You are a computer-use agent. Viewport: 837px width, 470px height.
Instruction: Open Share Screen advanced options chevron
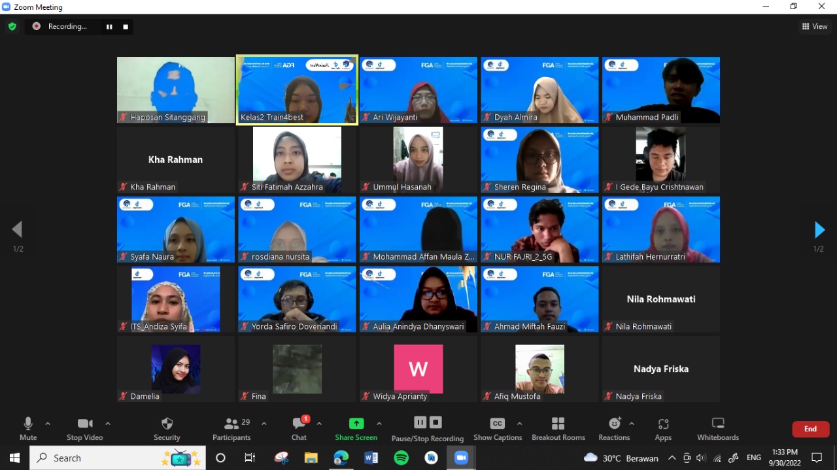pos(378,423)
